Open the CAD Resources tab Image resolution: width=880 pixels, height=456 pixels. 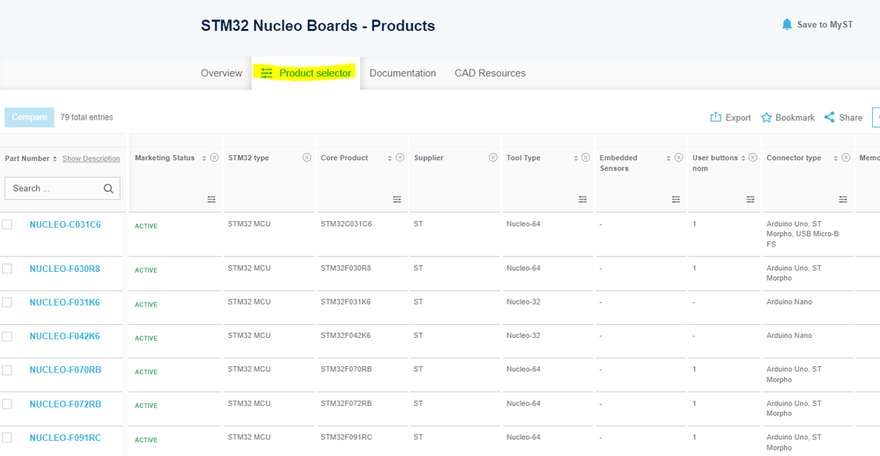click(x=490, y=73)
